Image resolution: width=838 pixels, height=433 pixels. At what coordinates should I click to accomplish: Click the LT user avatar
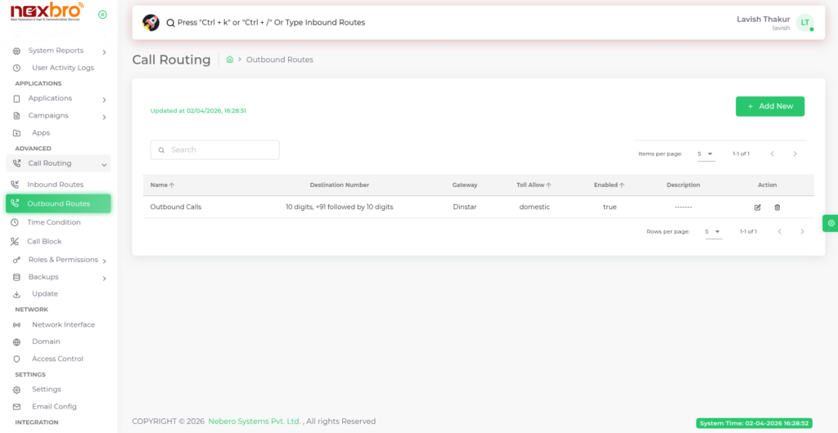(804, 23)
